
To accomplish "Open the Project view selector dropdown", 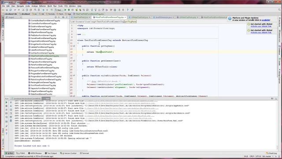I will tap(14, 17).
